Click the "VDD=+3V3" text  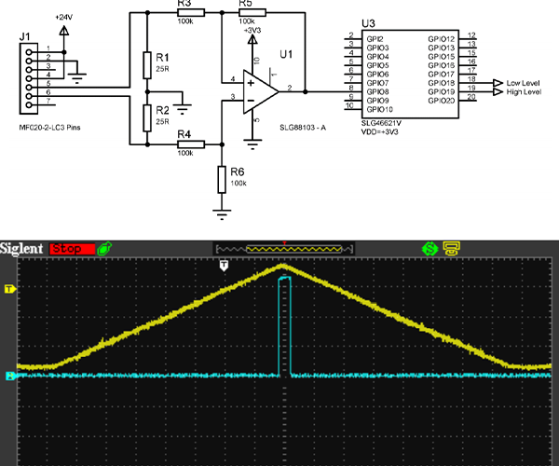[x=380, y=131]
